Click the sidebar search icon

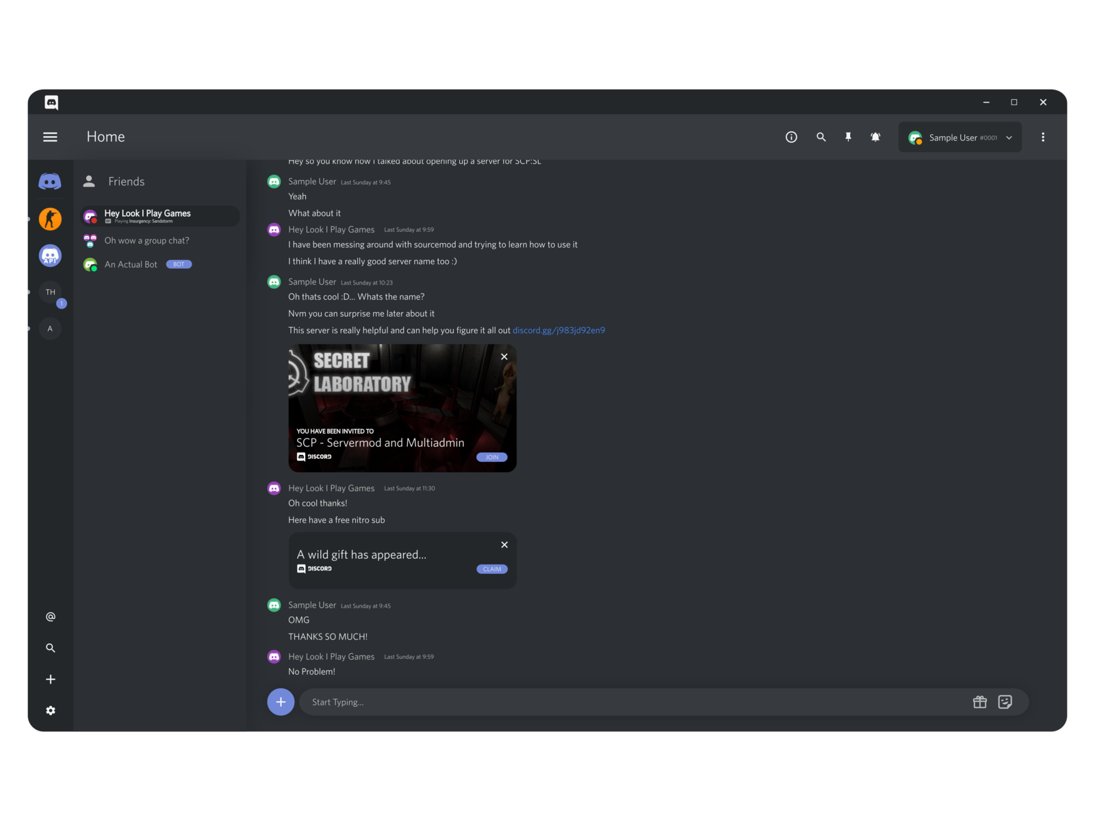[51, 648]
